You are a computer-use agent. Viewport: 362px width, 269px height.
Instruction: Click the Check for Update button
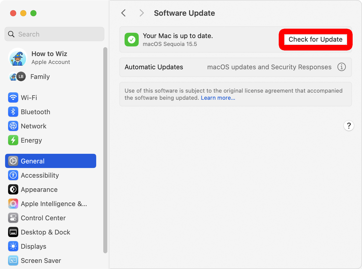[x=315, y=39]
